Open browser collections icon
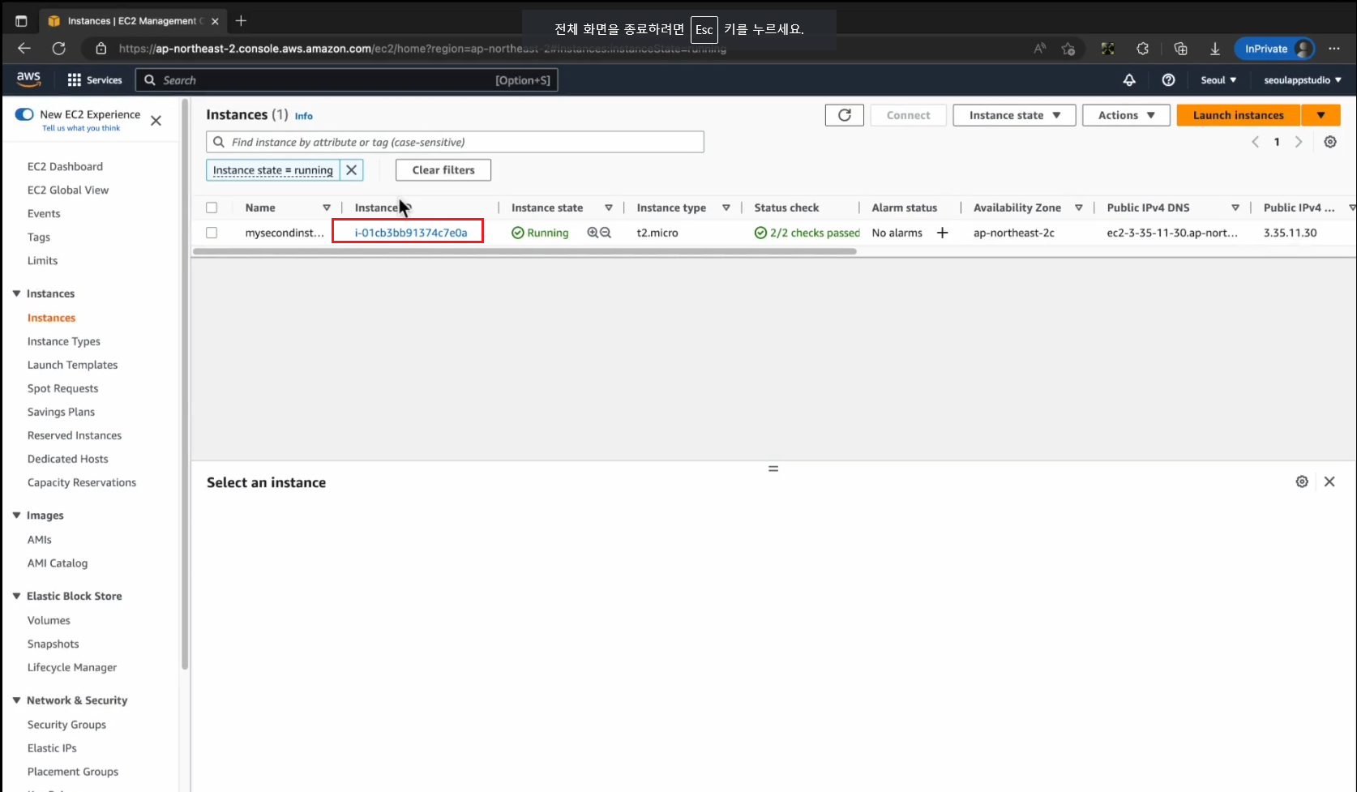1357x792 pixels. click(1180, 49)
